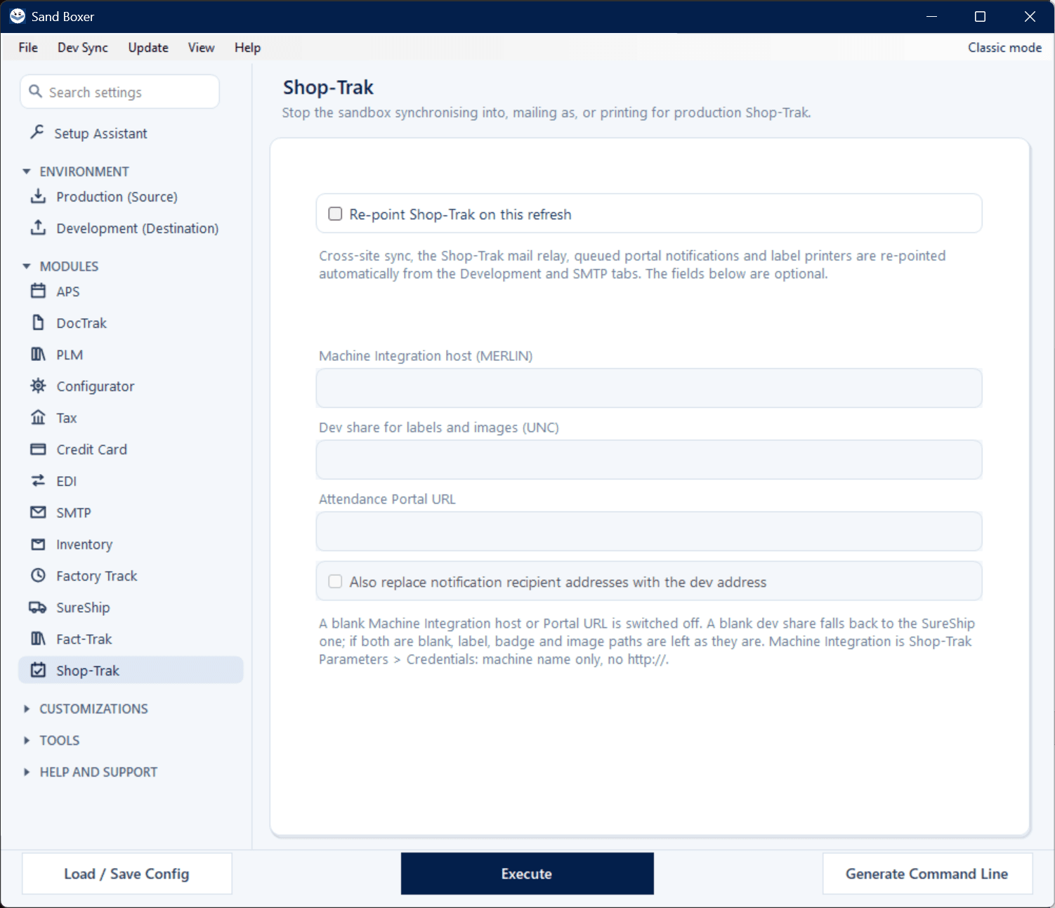Open the Credit Card module

(x=91, y=449)
